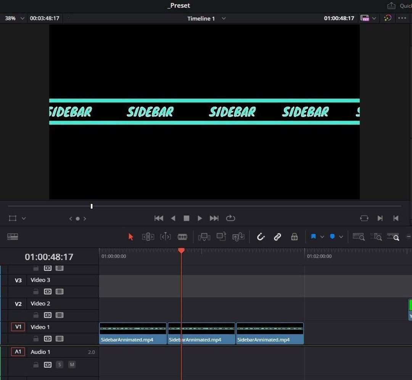This screenshot has width=412, height=380.
Task: Toggle linked selection on the timeline
Action: tap(278, 237)
